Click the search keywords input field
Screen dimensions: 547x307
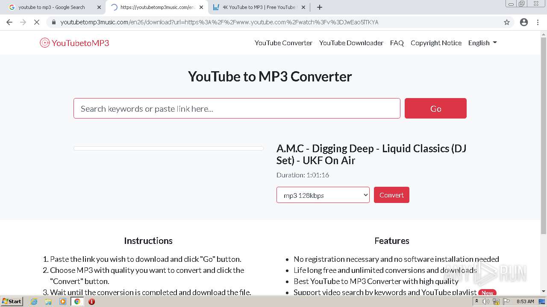pos(237,108)
